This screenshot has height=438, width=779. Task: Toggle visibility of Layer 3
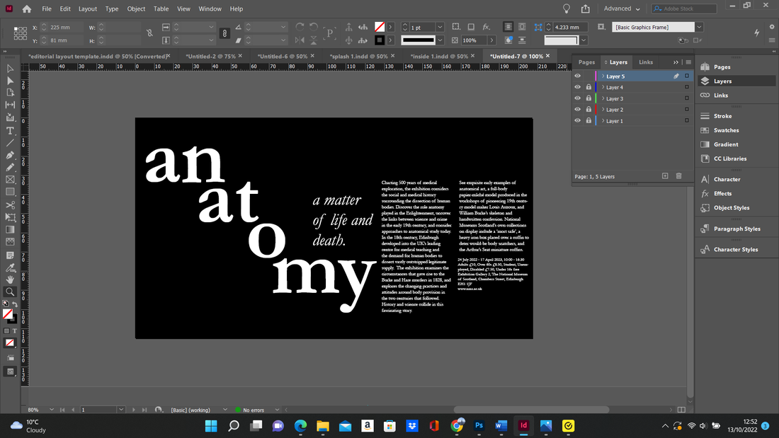(x=577, y=98)
